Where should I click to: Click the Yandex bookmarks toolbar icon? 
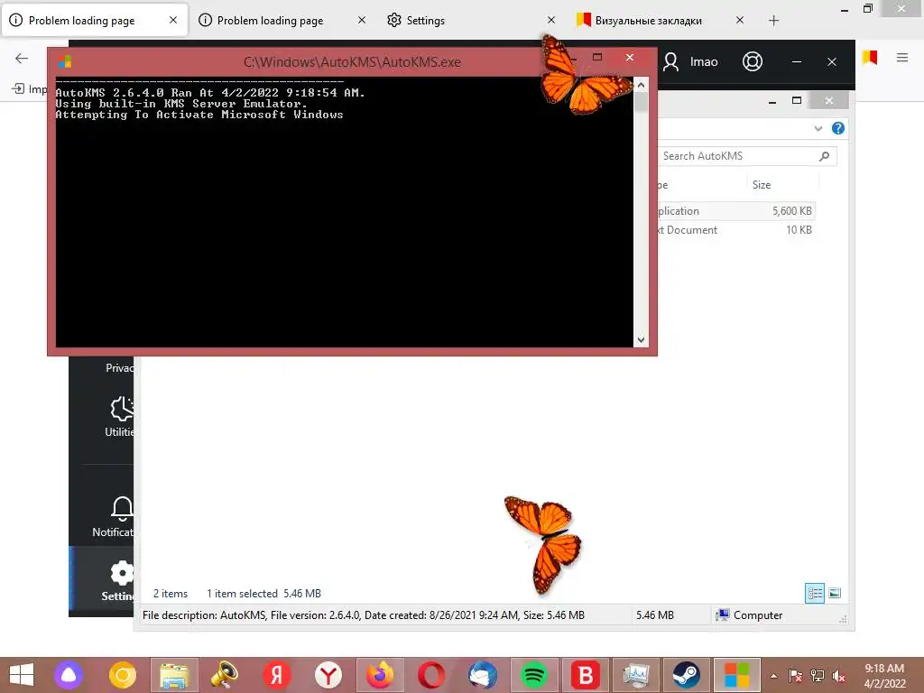click(870, 57)
